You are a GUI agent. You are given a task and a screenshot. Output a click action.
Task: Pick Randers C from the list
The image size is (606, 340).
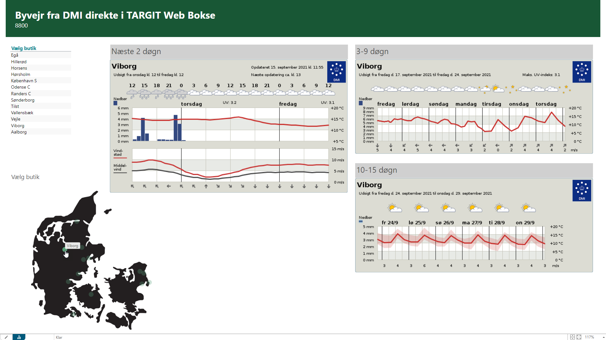tap(21, 94)
